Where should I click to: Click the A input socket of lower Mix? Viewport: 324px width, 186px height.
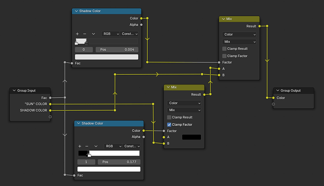(164, 137)
